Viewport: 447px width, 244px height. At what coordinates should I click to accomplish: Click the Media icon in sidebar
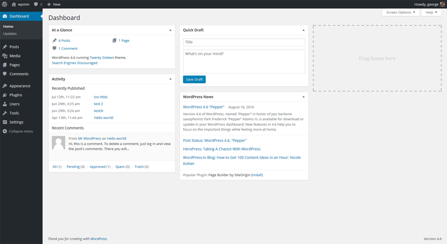tap(5, 56)
